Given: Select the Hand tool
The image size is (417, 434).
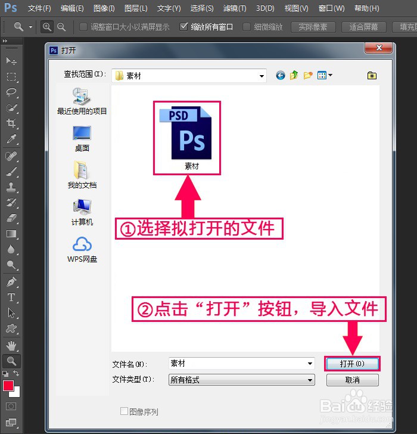Looking at the screenshot, I should [11, 345].
